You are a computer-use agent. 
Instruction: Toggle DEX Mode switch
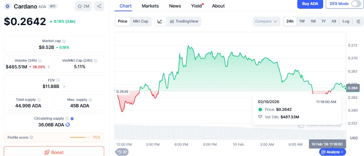356,4
